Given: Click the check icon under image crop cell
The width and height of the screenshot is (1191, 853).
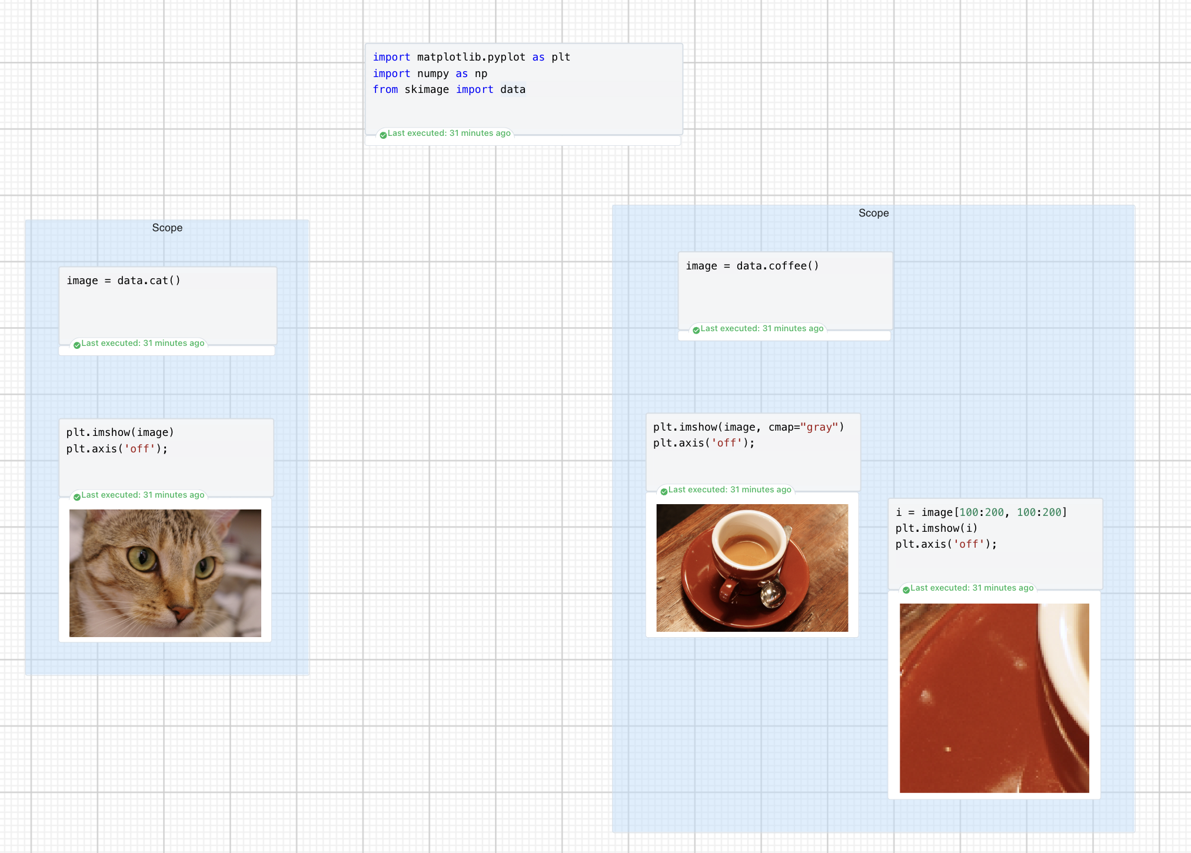Looking at the screenshot, I should tap(906, 589).
